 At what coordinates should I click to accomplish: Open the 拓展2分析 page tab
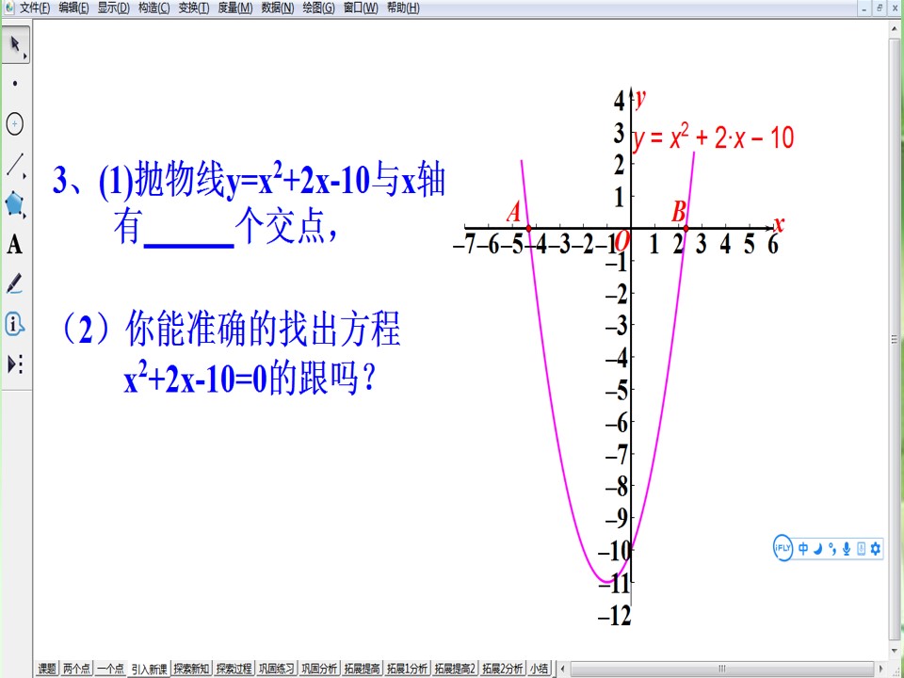(503, 669)
